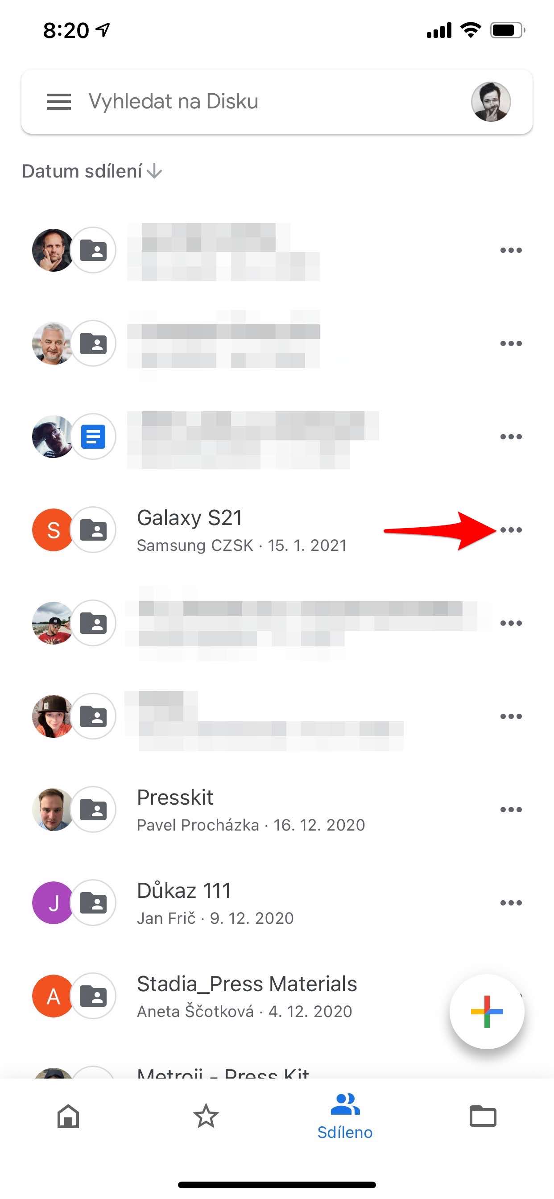Open the Files folder tab icon
Viewport: 554px width, 1199px height.
tap(483, 1116)
